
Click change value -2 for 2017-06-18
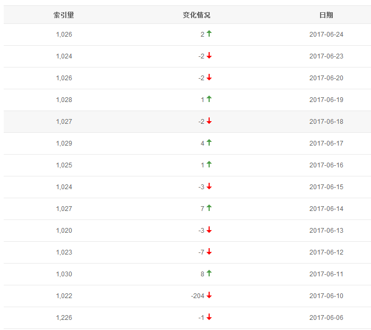click(201, 122)
